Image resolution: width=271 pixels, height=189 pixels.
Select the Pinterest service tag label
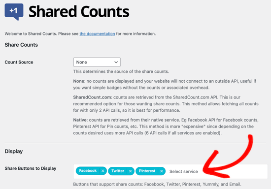[x=147, y=171]
